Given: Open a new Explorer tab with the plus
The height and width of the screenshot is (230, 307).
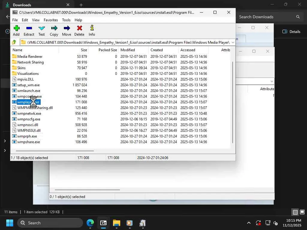Looking at the screenshot, I should pos(81,5).
